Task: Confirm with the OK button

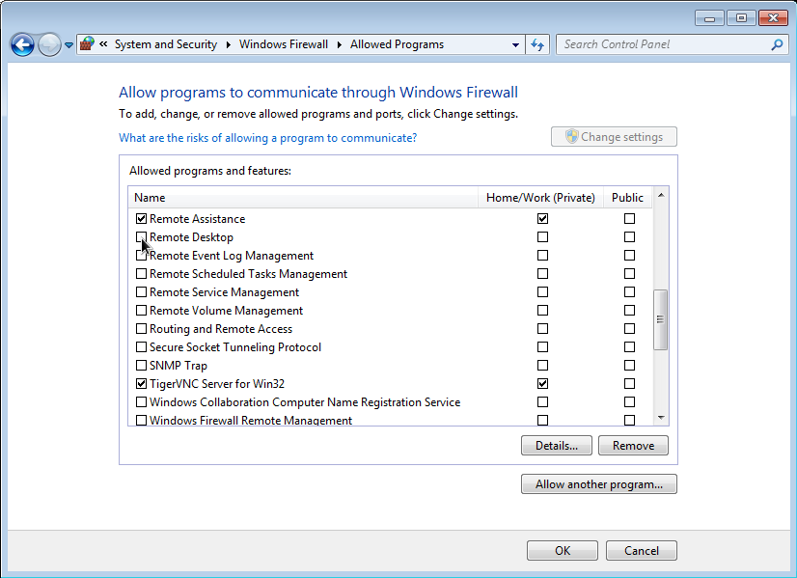Action: pos(563,551)
